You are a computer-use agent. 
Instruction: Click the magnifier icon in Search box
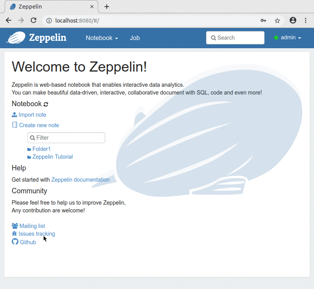(x=213, y=38)
